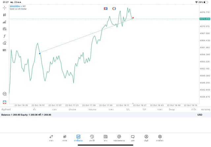Click the circular economic event icon on chart
Screen dimensions: 211x147
[114, 9]
